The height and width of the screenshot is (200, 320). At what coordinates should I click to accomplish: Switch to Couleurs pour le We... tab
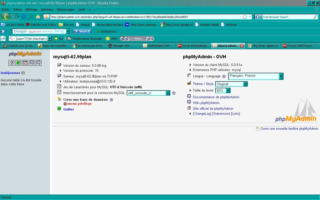pyautogui.click(x=18, y=46)
